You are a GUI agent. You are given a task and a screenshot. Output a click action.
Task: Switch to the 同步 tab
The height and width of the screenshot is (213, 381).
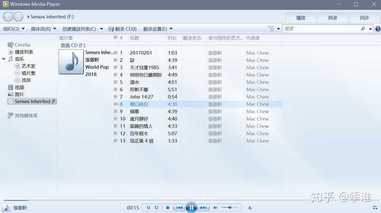tap(364, 18)
